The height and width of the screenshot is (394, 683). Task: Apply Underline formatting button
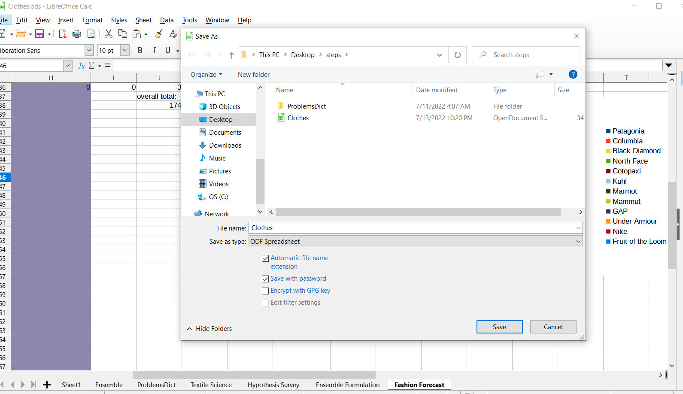[x=168, y=50]
